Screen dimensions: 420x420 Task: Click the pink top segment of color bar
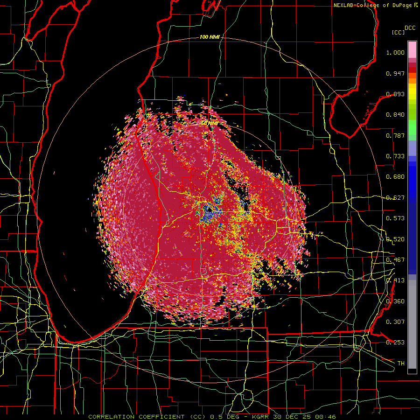pos(412,49)
